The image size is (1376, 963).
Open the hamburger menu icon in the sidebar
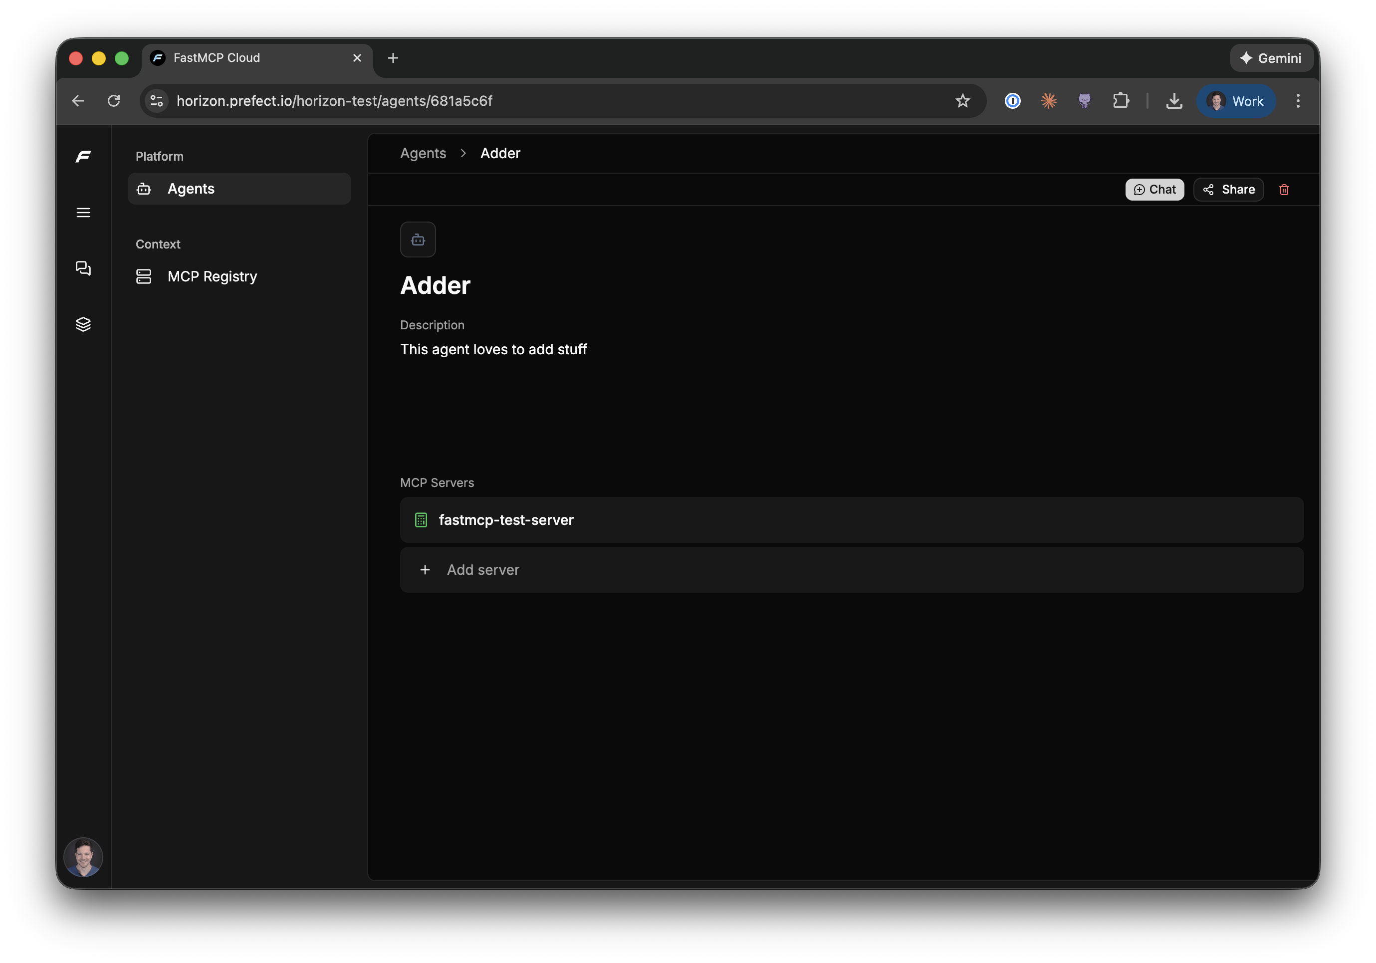(x=83, y=213)
